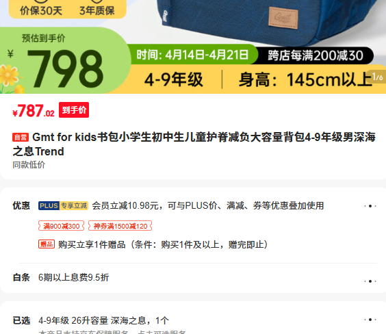Click the 4-9年级 26升容量 深海之息 selection
This screenshot has height=334, width=386.
point(103,320)
